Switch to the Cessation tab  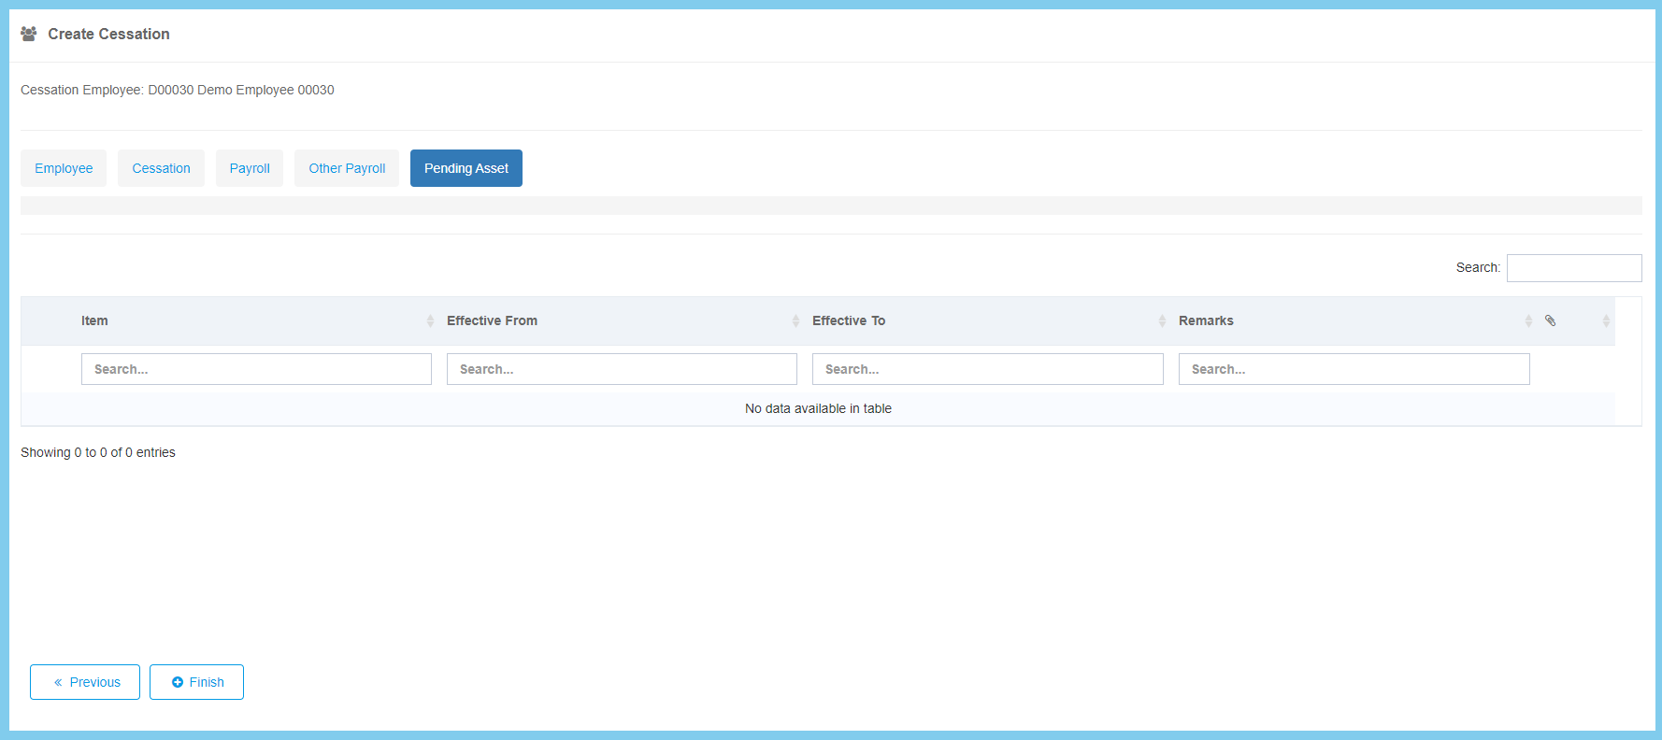coord(161,168)
